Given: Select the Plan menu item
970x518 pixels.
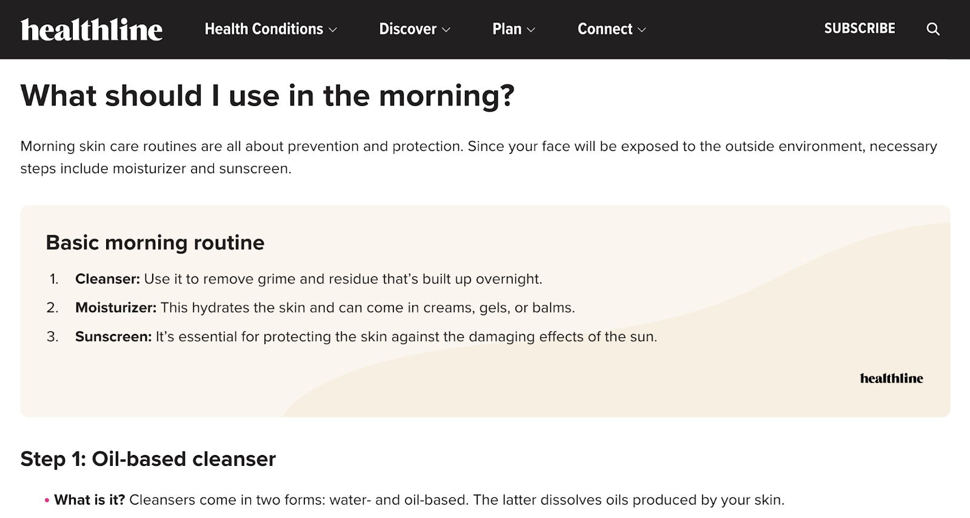Looking at the screenshot, I should coord(507,28).
